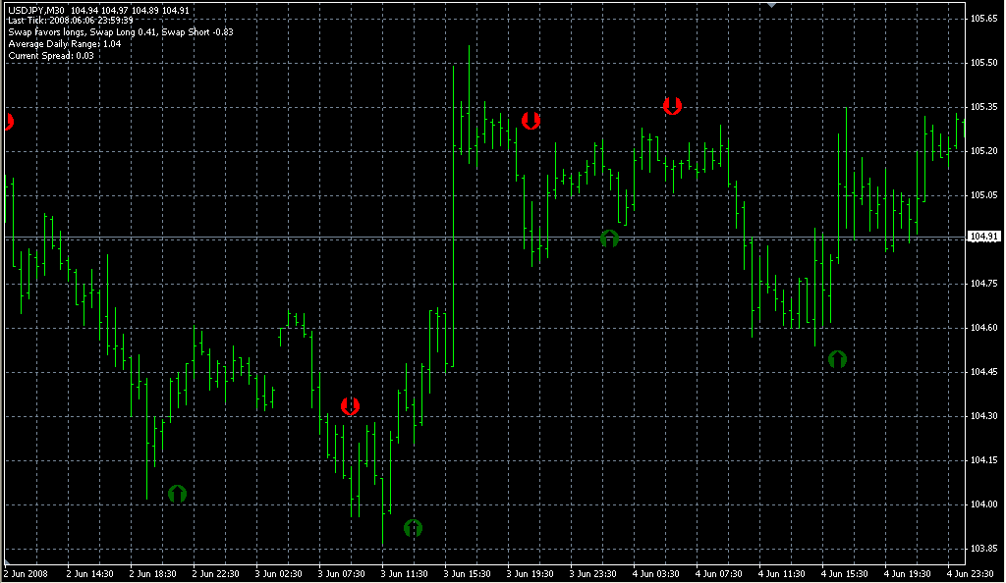Select the green buy arrow near 3 Jun 23:30
This screenshot has height=583, width=1006.
(x=609, y=238)
